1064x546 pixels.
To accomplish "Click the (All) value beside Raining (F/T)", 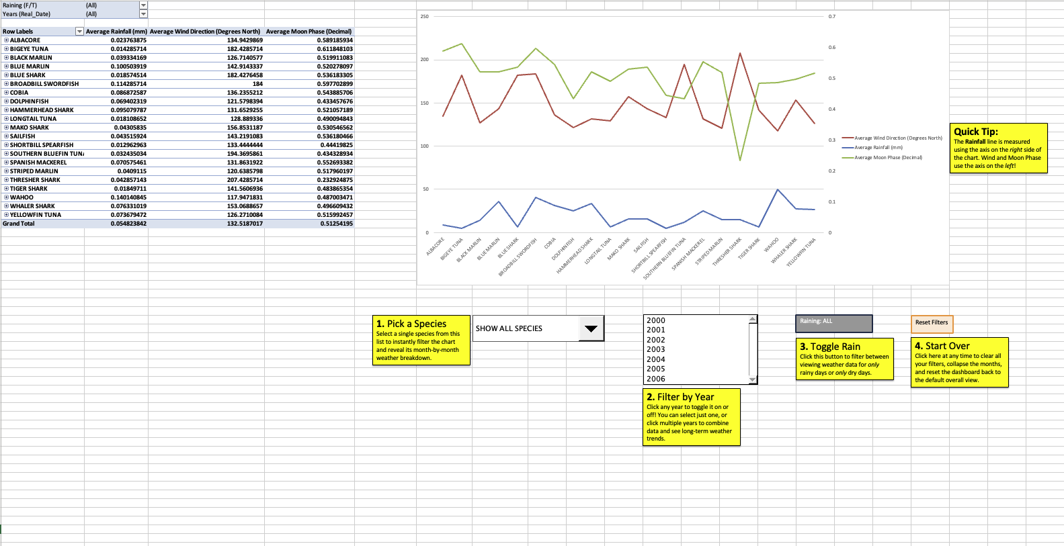I will coord(91,5).
